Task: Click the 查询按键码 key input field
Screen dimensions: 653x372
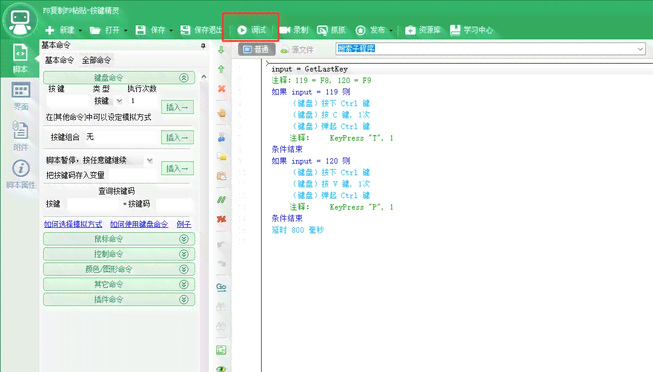Action: click(x=93, y=204)
